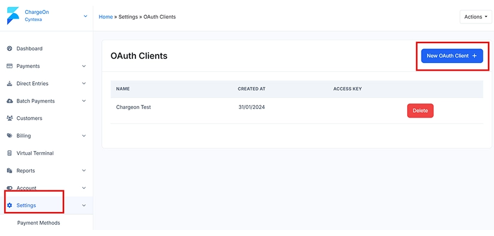Click the Direct Entries download icon
The height and width of the screenshot is (236, 494).
coord(10,83)
